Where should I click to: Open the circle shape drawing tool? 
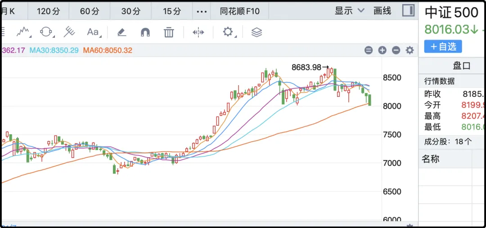coord(46,32)
